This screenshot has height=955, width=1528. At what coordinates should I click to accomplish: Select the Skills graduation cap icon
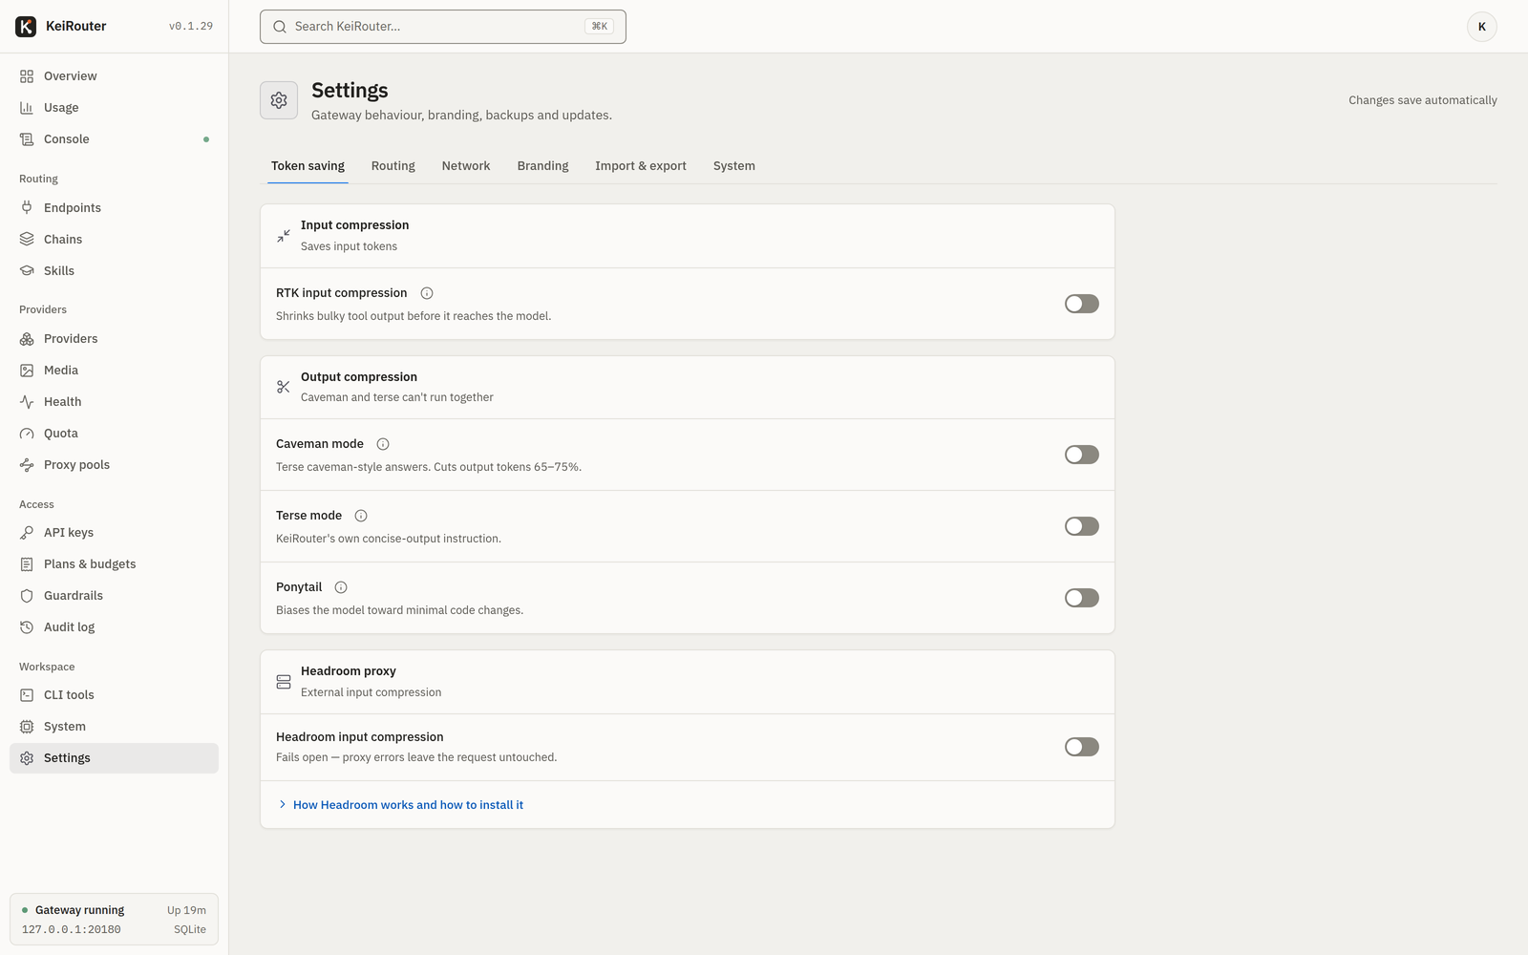click(27, 271)
